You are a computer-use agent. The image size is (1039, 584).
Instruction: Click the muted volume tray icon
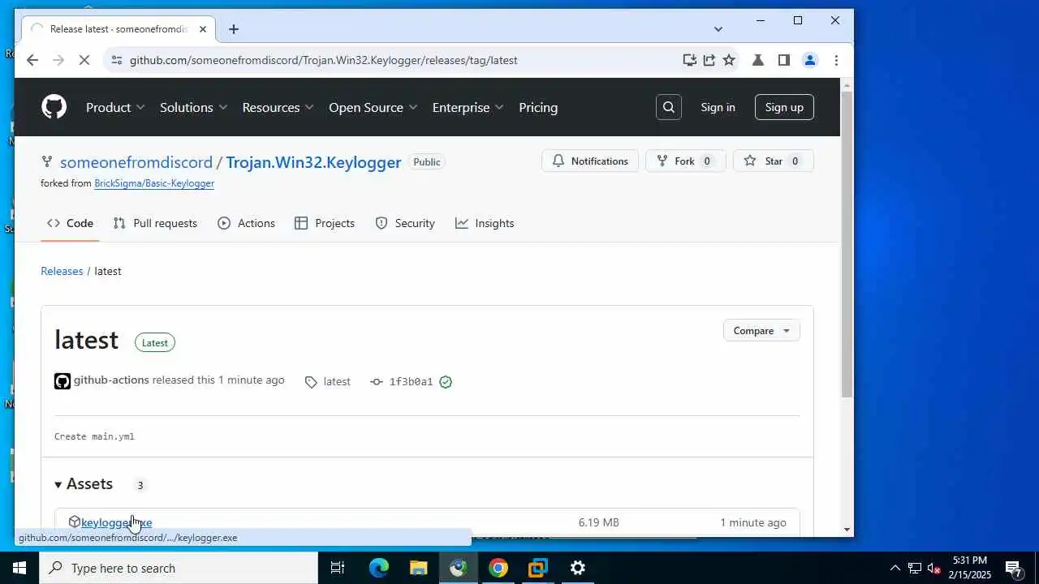pos(934,568)
